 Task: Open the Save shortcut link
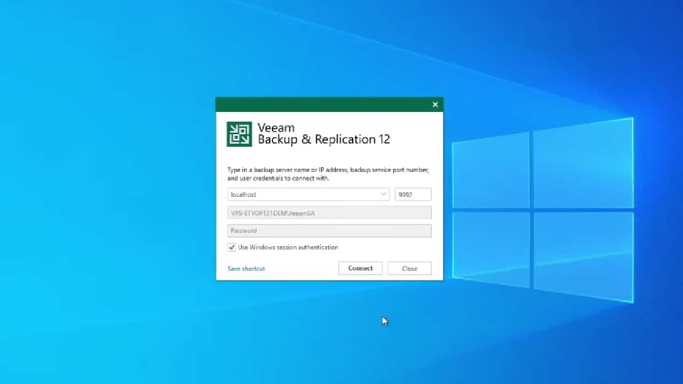point(246,269)
